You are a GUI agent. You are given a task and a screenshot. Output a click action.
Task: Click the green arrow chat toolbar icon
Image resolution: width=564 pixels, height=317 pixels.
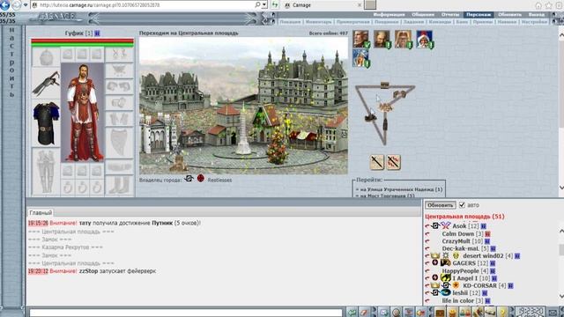352,313
